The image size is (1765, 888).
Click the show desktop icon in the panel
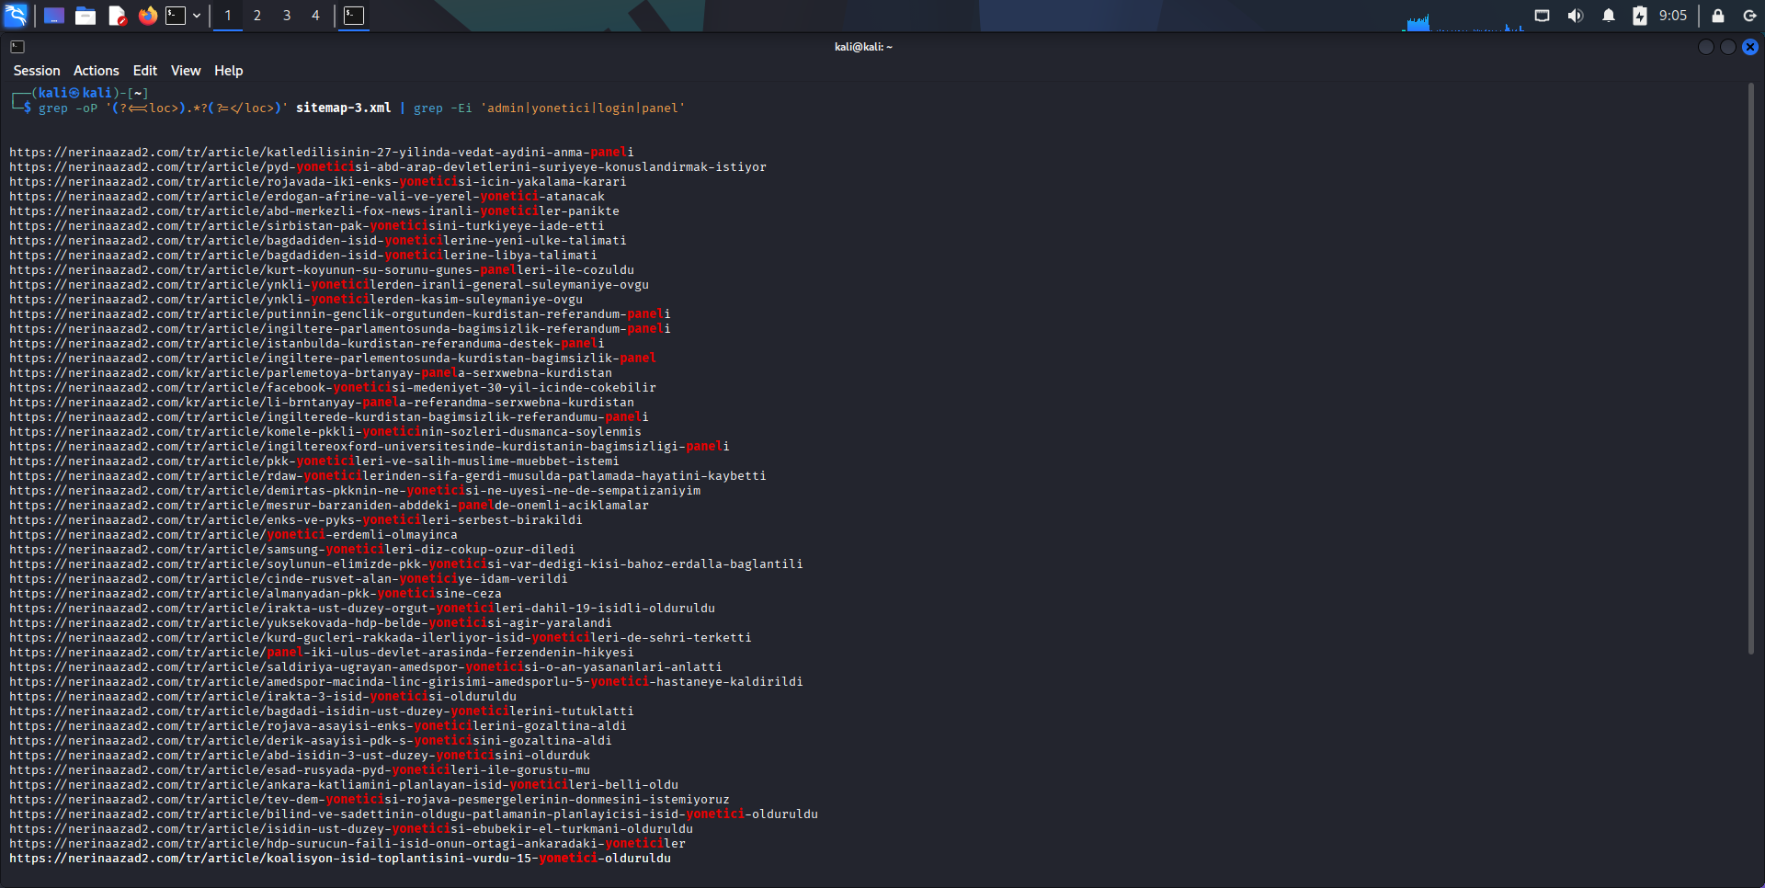54,16
